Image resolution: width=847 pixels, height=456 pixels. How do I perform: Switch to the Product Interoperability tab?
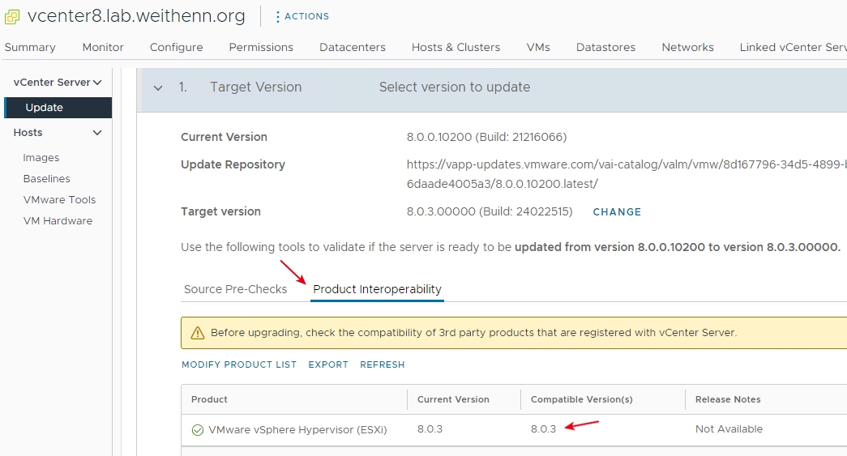tap(377, 289)
